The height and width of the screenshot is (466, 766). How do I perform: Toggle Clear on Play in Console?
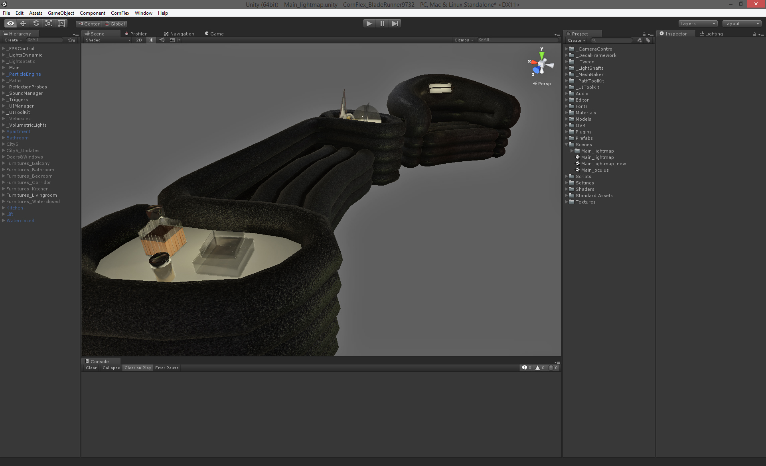pyautogui.click(x=138, y=368)
